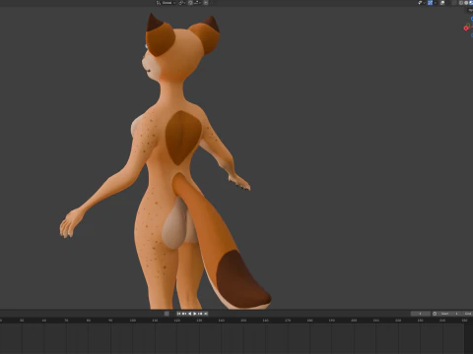Screen dimensions: 473x354
Task: Open the pivot point dropdown
Action: click(182, 3)
